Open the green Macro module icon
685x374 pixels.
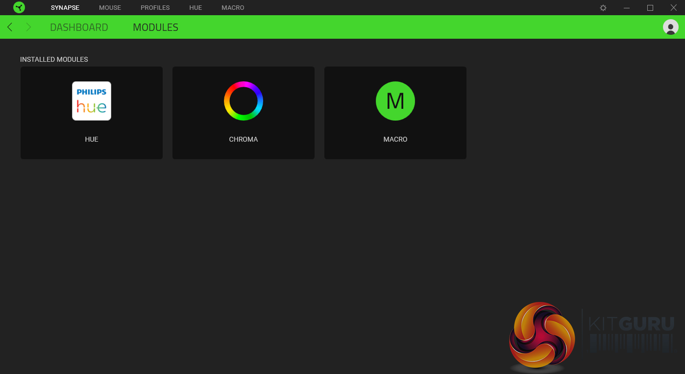click(x=395, y=101)
